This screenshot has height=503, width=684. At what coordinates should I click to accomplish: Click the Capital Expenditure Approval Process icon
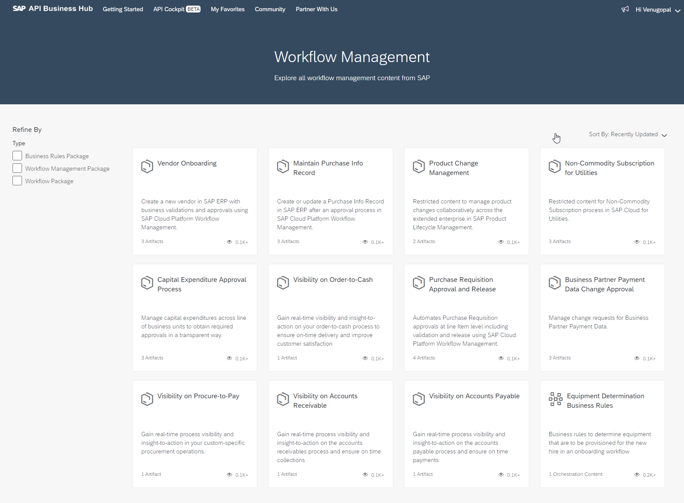point(147,283)
